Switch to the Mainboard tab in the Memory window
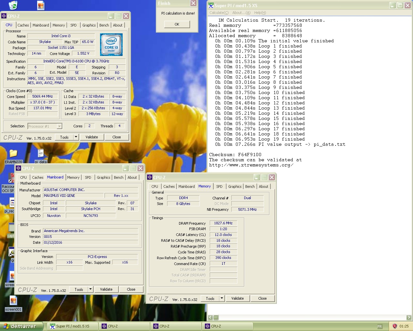 click(186, 187)
